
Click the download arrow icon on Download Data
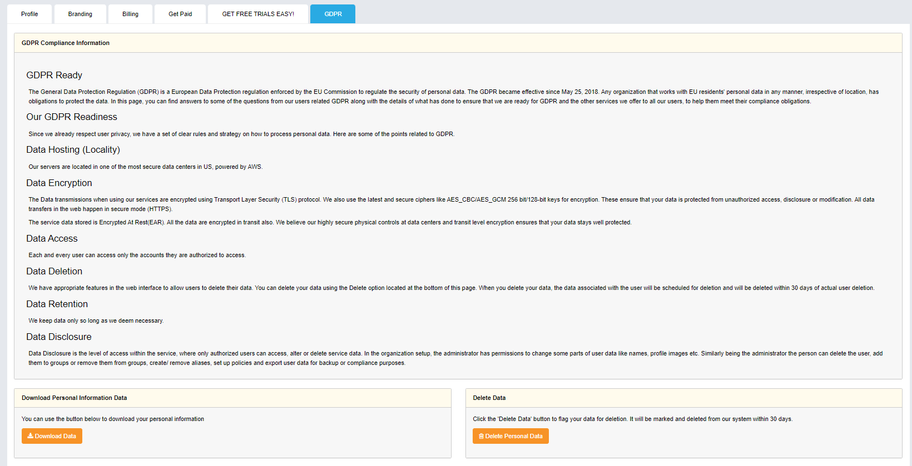click(31, 436)
